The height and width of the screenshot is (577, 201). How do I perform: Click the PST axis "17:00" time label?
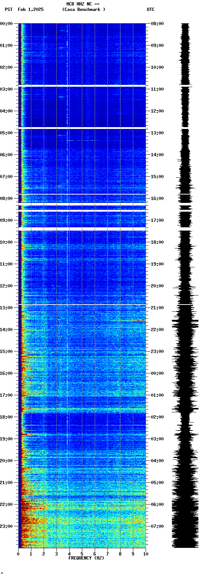point(6,395)
